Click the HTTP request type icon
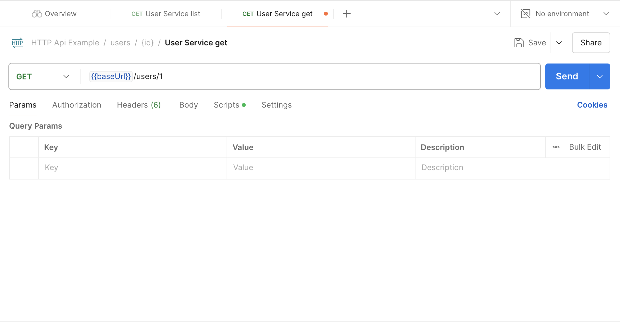620x324 pixels. 18,43
